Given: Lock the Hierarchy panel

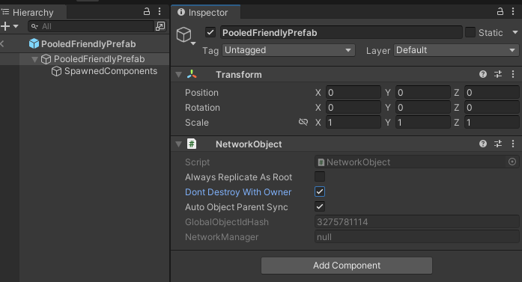Looking at the screenshot, I should click(147, 12).
